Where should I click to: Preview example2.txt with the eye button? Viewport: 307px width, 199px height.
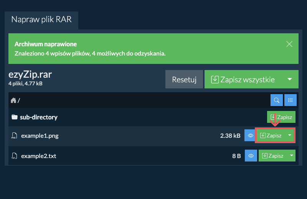tap(250, 156)
